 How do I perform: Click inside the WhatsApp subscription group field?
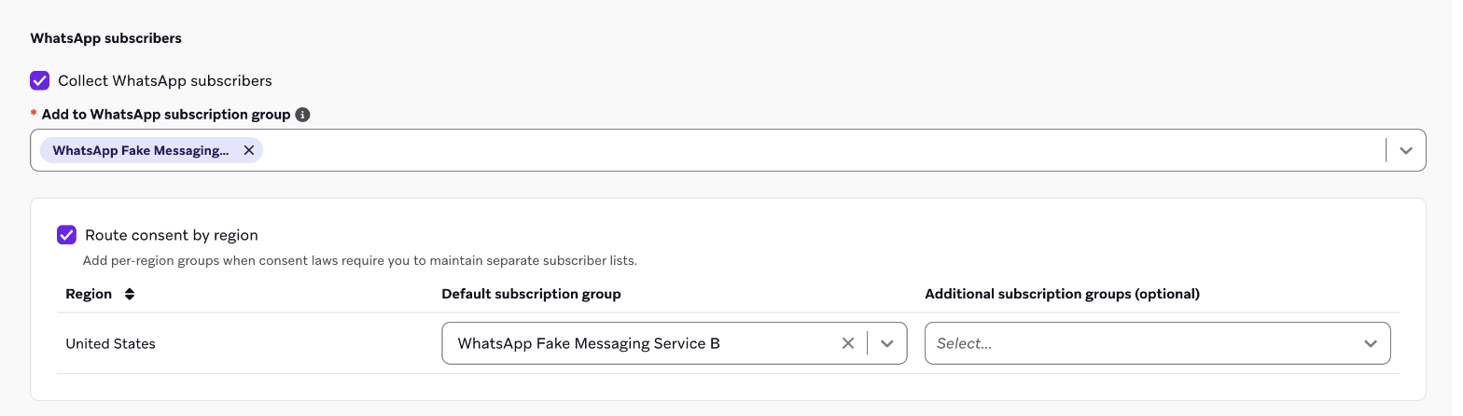(x=728, y=150)
